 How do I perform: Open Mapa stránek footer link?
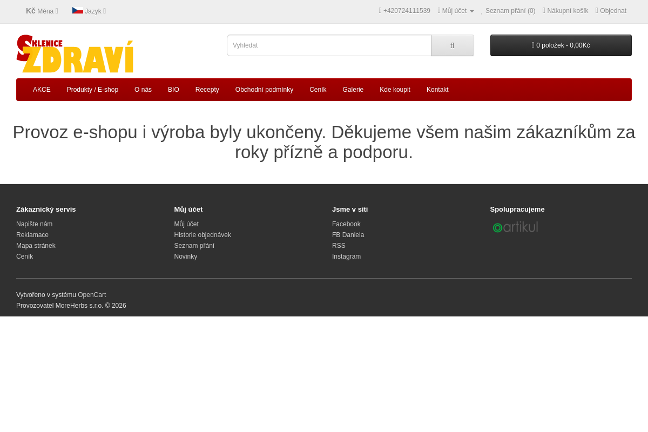point(36,246)
